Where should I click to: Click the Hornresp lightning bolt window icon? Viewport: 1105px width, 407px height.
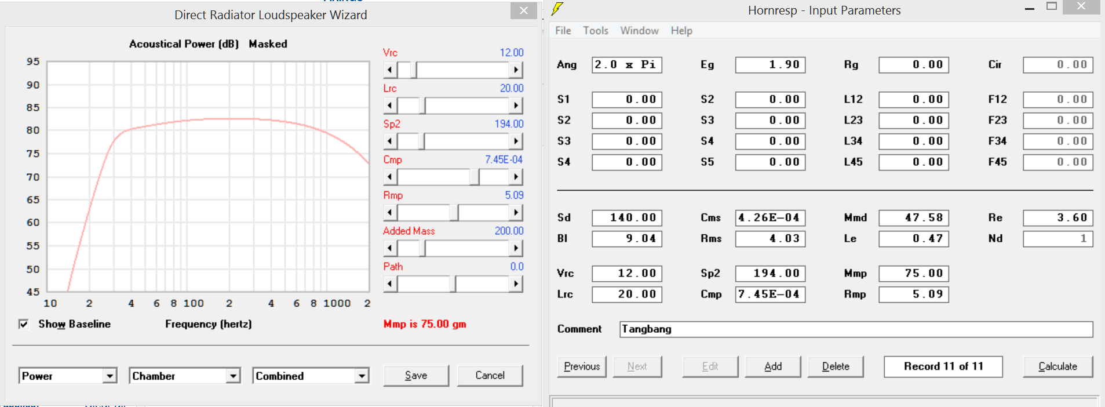557,9
